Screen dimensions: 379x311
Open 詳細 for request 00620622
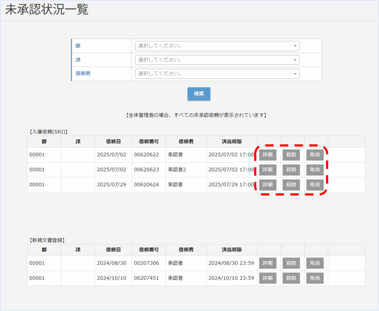tap(268, 155)
